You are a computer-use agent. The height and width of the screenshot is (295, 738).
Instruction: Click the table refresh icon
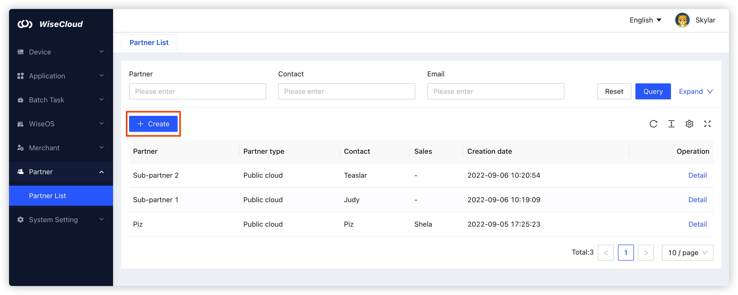[653, 124]
